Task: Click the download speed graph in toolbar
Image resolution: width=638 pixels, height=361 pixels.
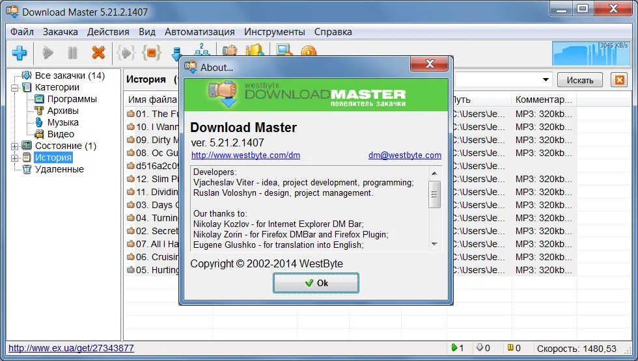Action: click(590, 53)
